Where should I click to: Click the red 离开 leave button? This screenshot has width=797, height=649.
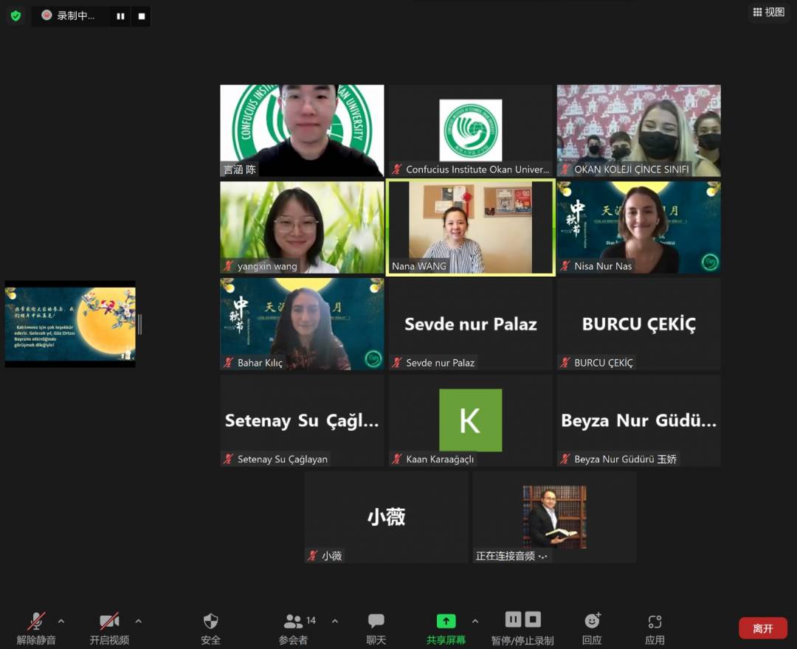(762, 628)
